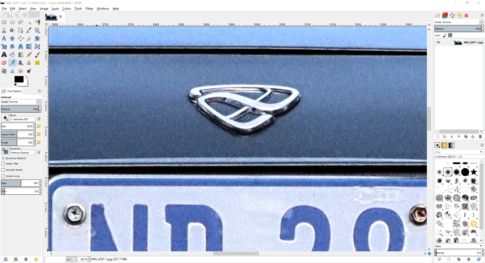
Task: Open the brush filter tag dropdown
Action: click(x=481, y=152)
